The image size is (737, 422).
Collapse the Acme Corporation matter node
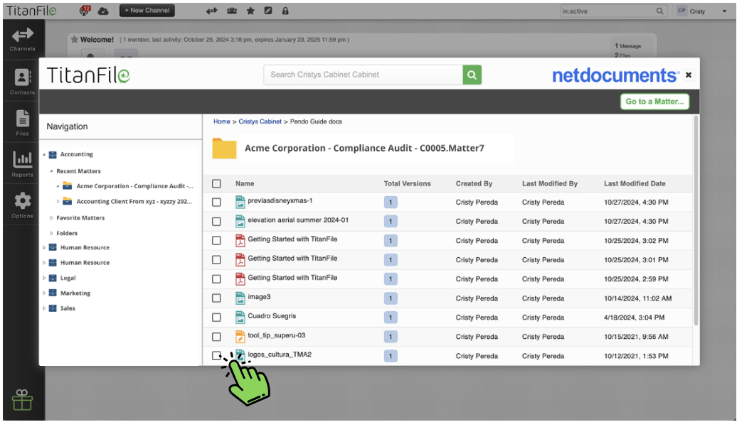tap(58, 186)
